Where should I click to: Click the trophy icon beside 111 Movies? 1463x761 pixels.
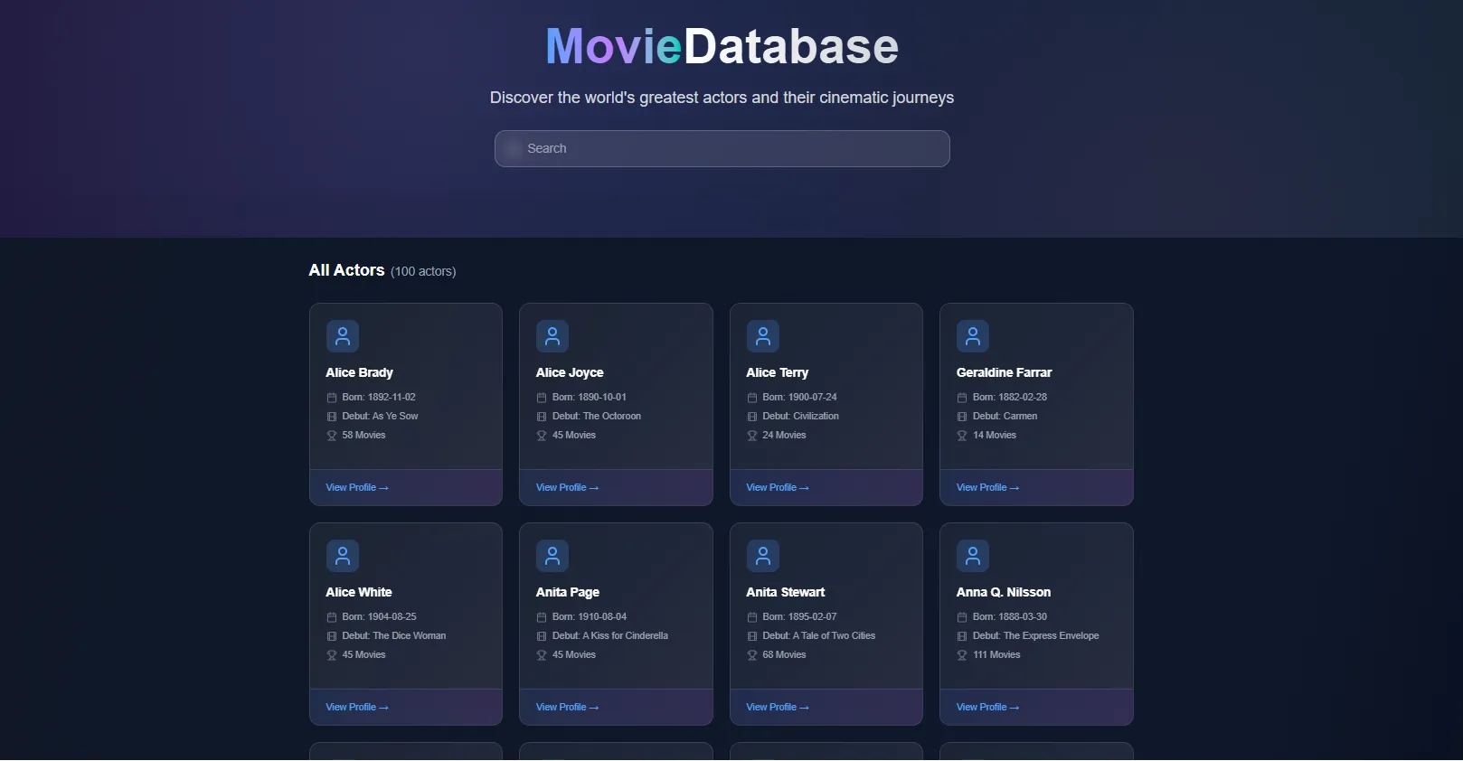[962, 655]
